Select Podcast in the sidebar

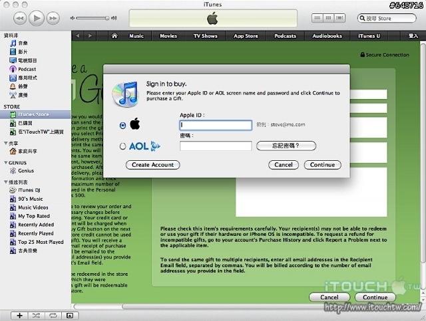pos(23,69)
